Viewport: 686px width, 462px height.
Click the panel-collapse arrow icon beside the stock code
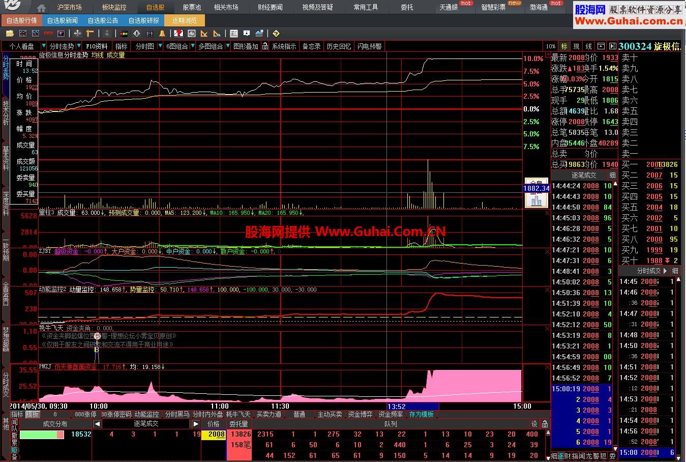[x=612, y=46]
